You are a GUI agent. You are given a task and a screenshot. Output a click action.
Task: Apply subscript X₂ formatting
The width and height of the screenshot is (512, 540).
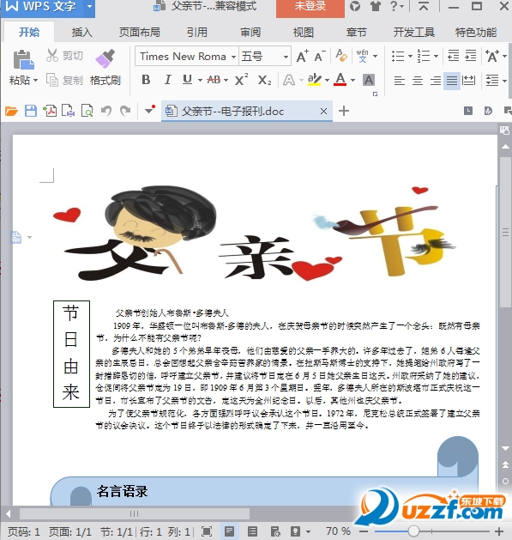[265, 80]
